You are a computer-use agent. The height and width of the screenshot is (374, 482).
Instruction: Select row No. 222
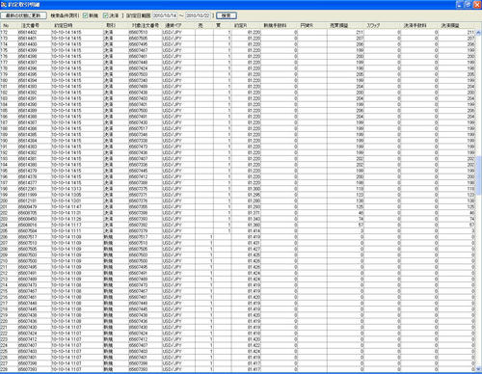(238, 334)
